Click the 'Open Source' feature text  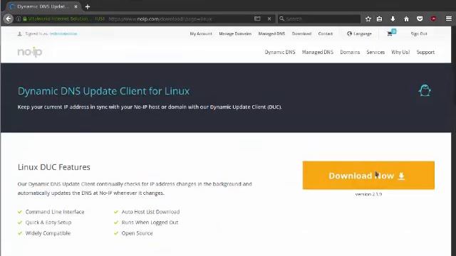coord(137,233)
